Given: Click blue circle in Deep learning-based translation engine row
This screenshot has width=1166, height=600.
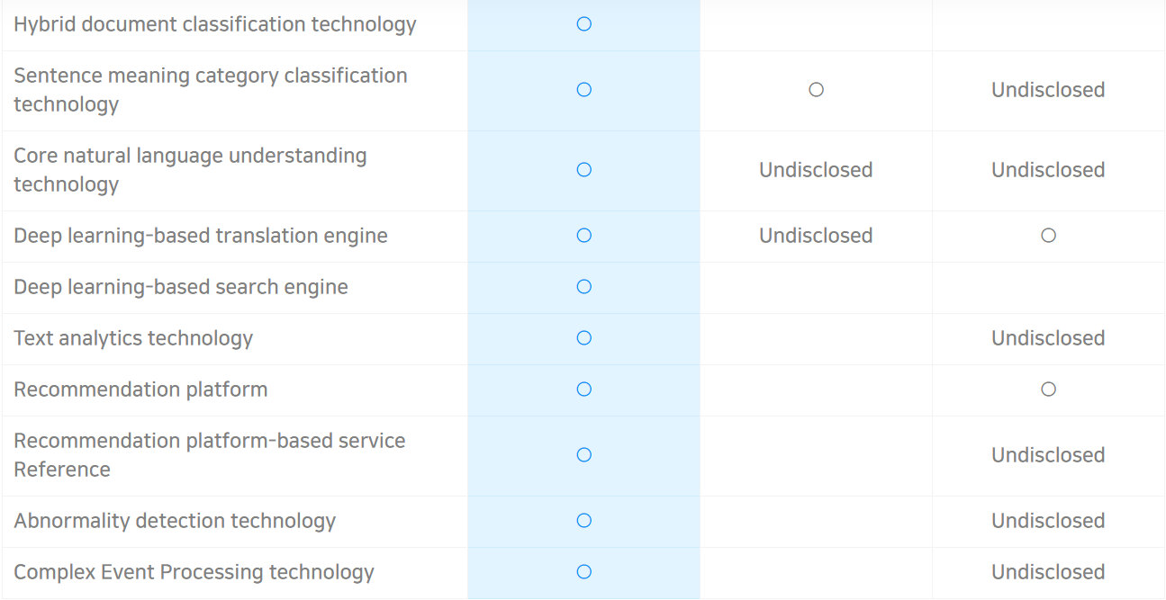Looking at the screenshot, I should 583,236.
